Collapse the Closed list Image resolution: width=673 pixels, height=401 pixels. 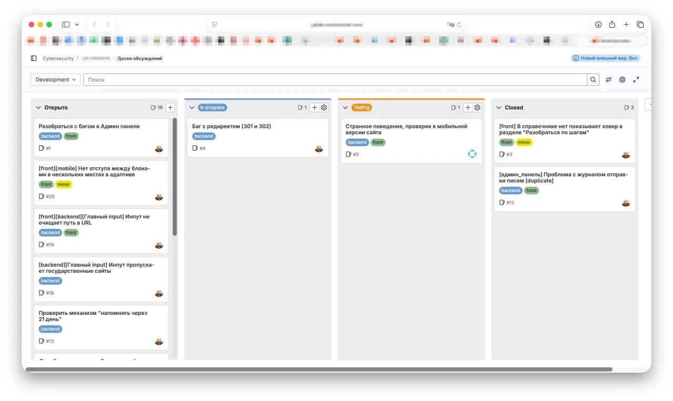pyautogui.click(x=498, y=108)
